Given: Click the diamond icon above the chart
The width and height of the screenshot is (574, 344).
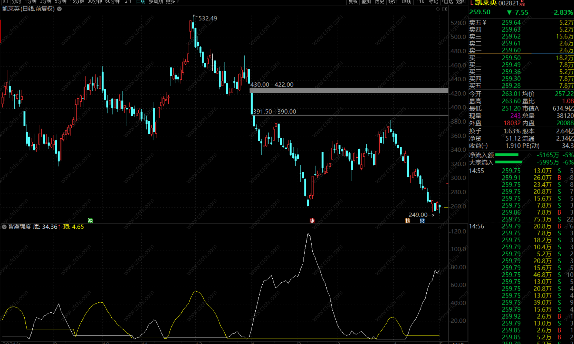Looking at the screenshot, I should coord(438,9).
